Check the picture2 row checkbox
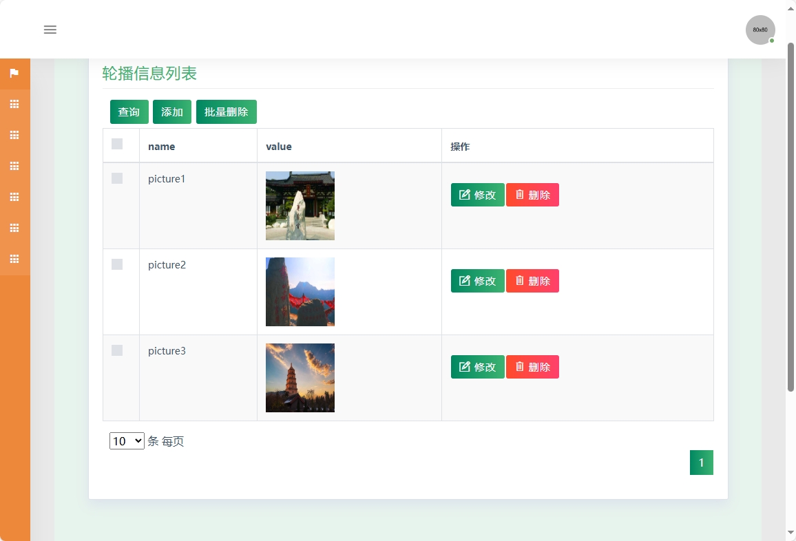 (x=117, y=264)
